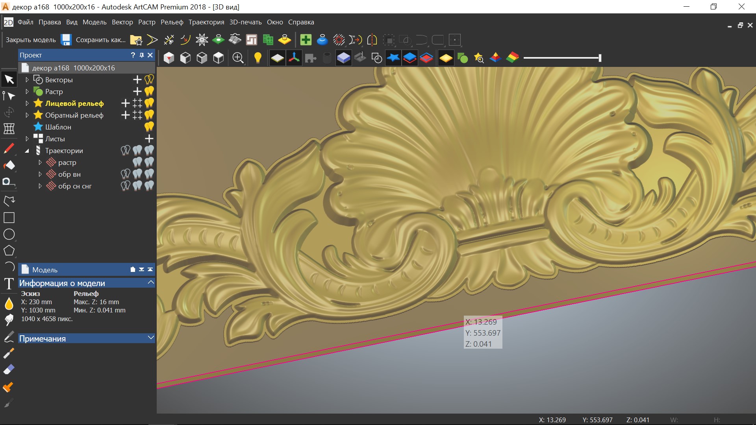Select the circle drawing tool
The height and width of the screenshot is (425, 756).
pyautogui.click(x=9, y=234)
